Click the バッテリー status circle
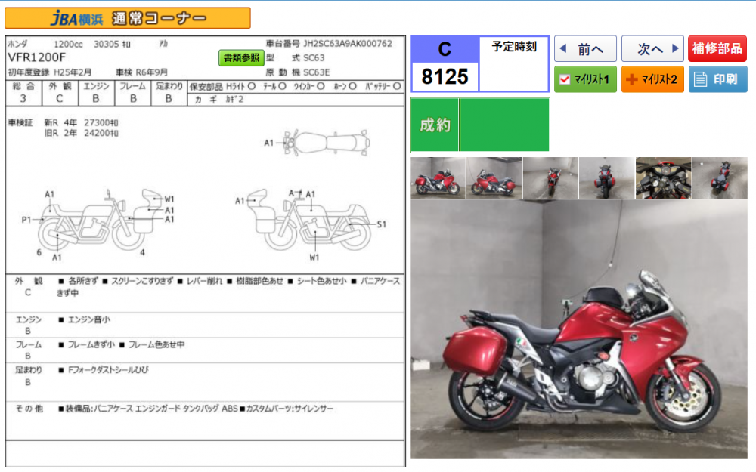The height and width of the screenshot is (472, 756). point(396,86)
